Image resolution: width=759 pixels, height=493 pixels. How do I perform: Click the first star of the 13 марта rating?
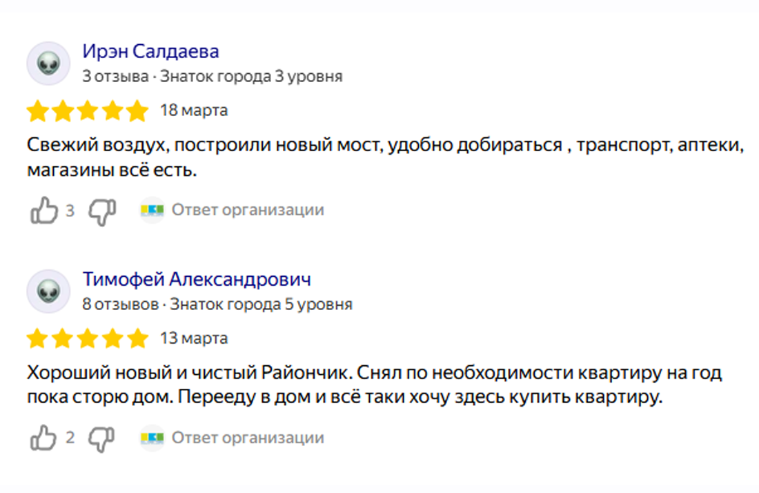coord(38,338)
